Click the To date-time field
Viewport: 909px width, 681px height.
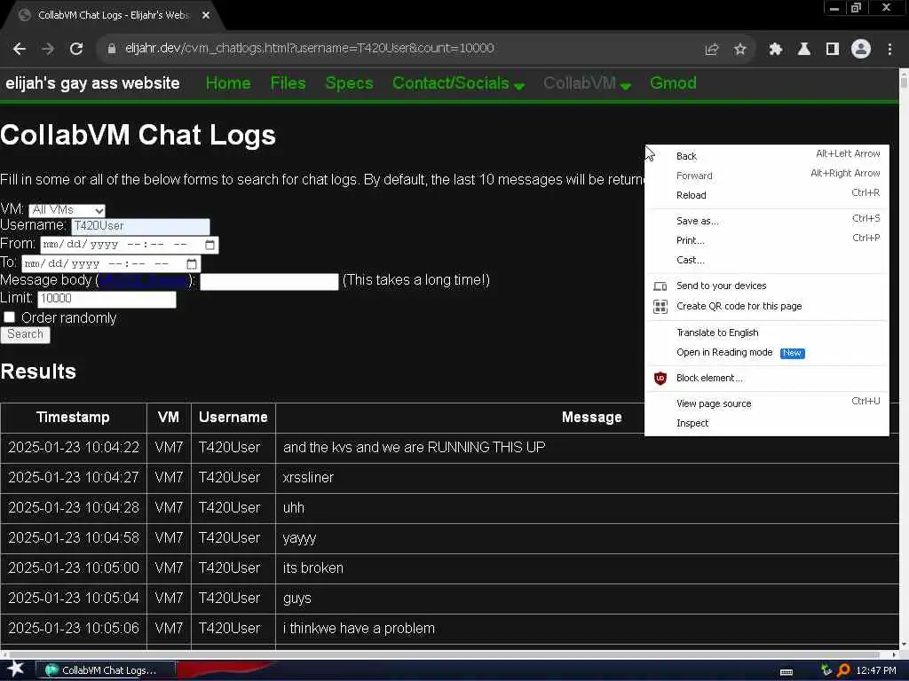point(111,264)
